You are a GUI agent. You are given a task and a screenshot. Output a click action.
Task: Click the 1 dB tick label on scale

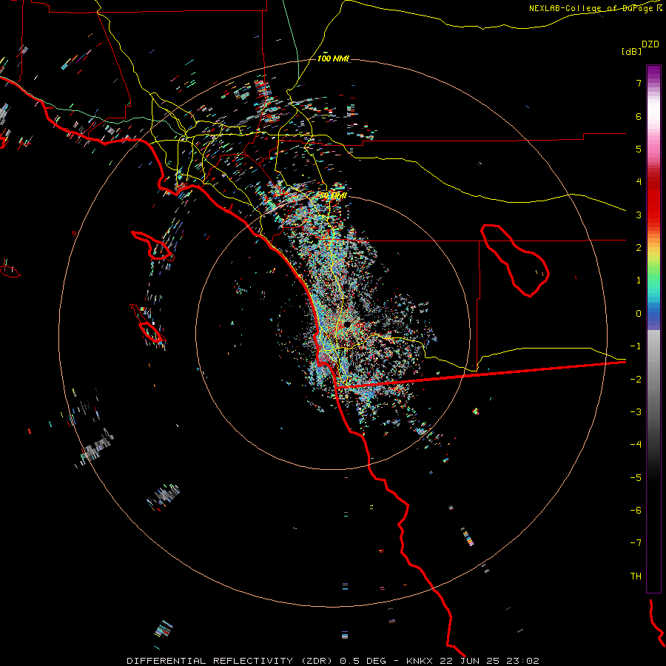[639, 280]
